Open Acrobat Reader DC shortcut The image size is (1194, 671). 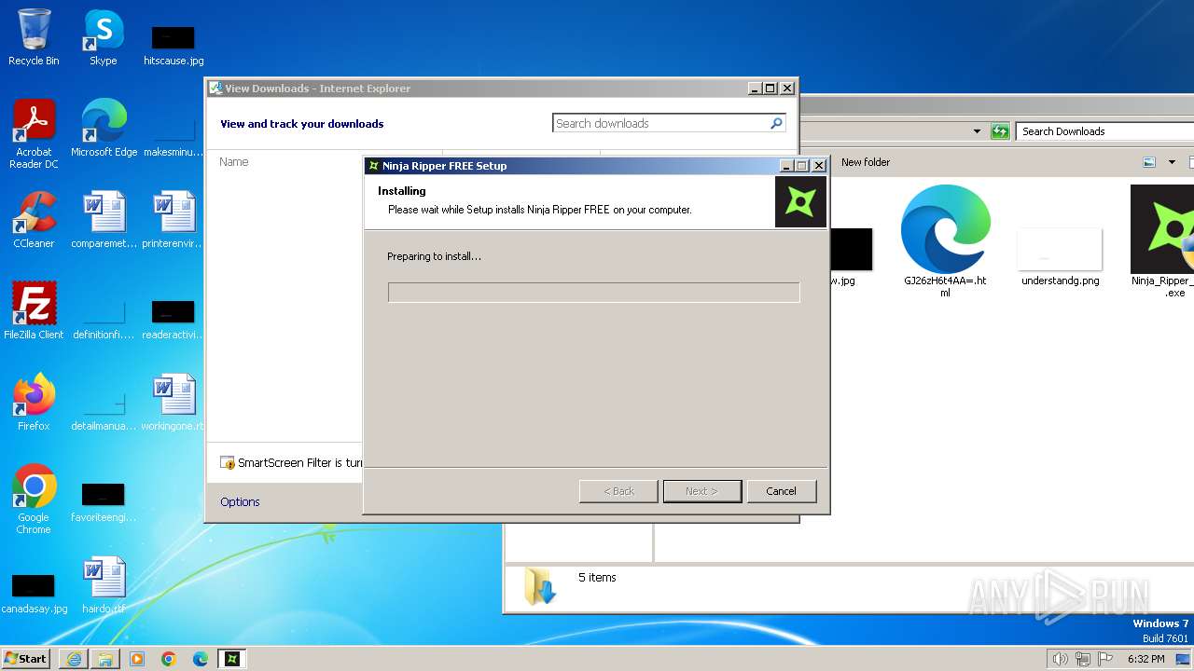point(34,134)
